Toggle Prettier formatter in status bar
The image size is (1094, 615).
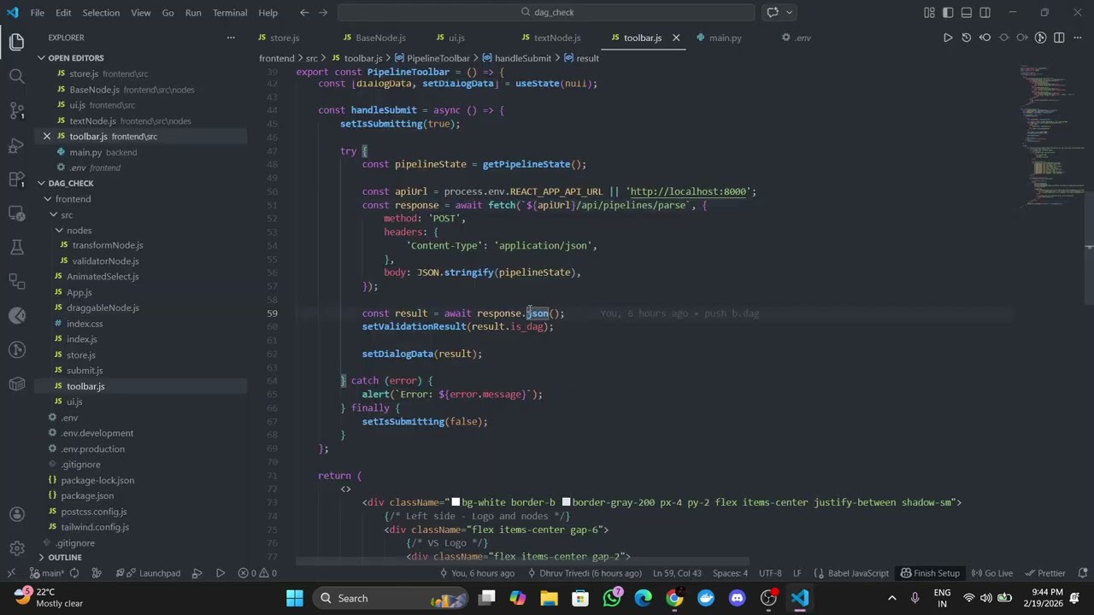[1045, 573]
